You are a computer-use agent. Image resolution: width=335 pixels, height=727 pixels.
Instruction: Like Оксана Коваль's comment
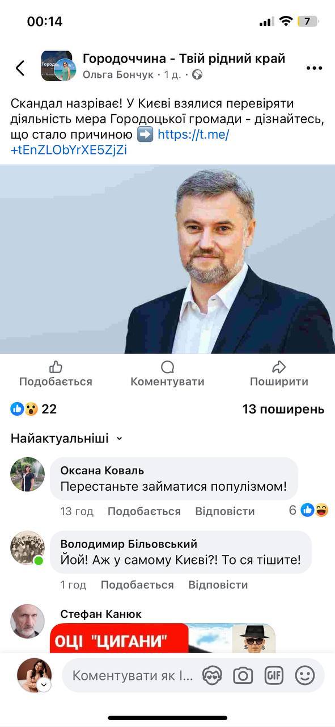coord(144,511)
